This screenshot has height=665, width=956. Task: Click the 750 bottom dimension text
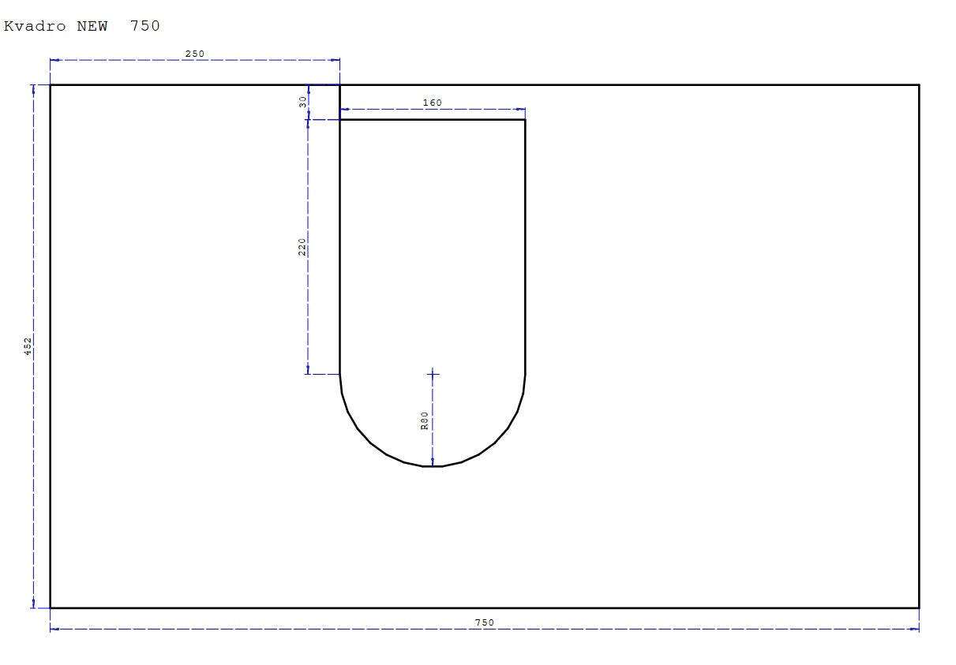484,622
